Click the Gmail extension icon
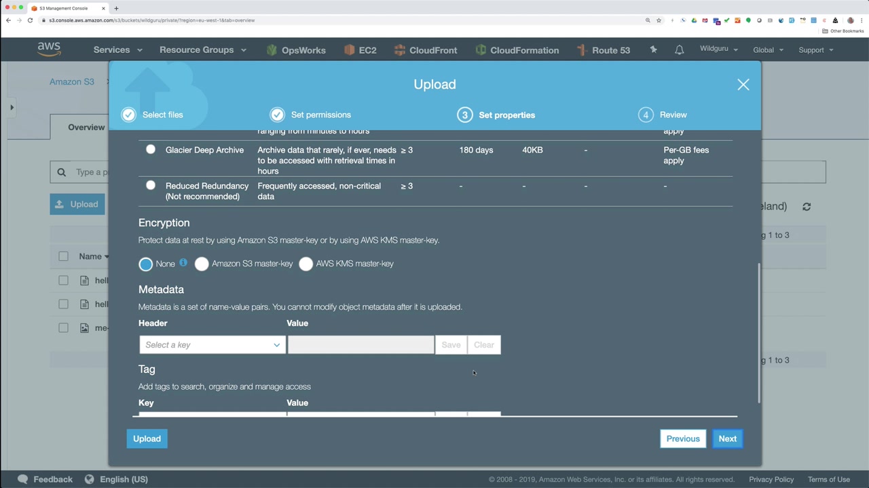Screen dimensions: 869x488 pyautogui.click(x=705, y=20)
